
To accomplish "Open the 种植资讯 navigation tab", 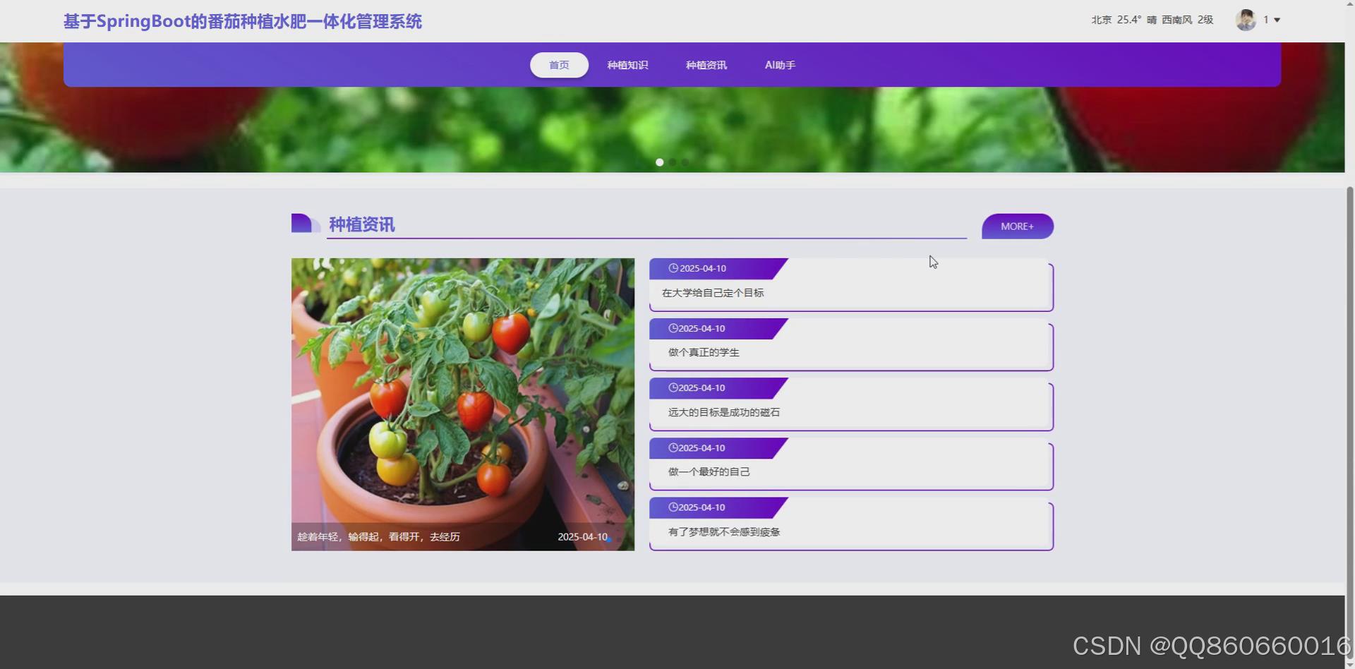I will tap(706, 65).
